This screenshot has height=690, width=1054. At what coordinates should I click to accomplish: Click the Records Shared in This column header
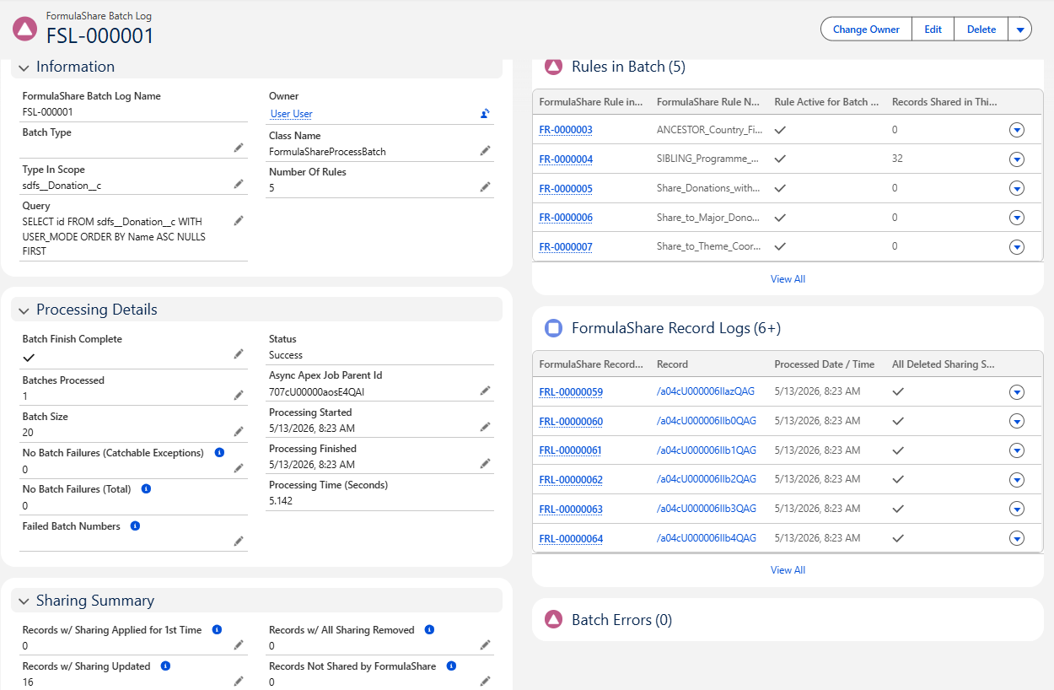(944, 102)
